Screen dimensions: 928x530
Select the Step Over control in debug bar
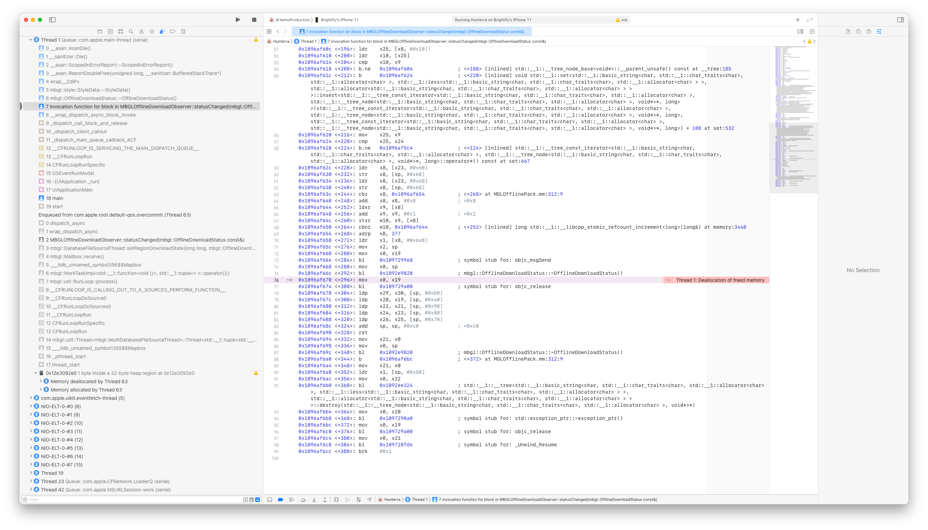pyautogui.click(x=304, y=499)
